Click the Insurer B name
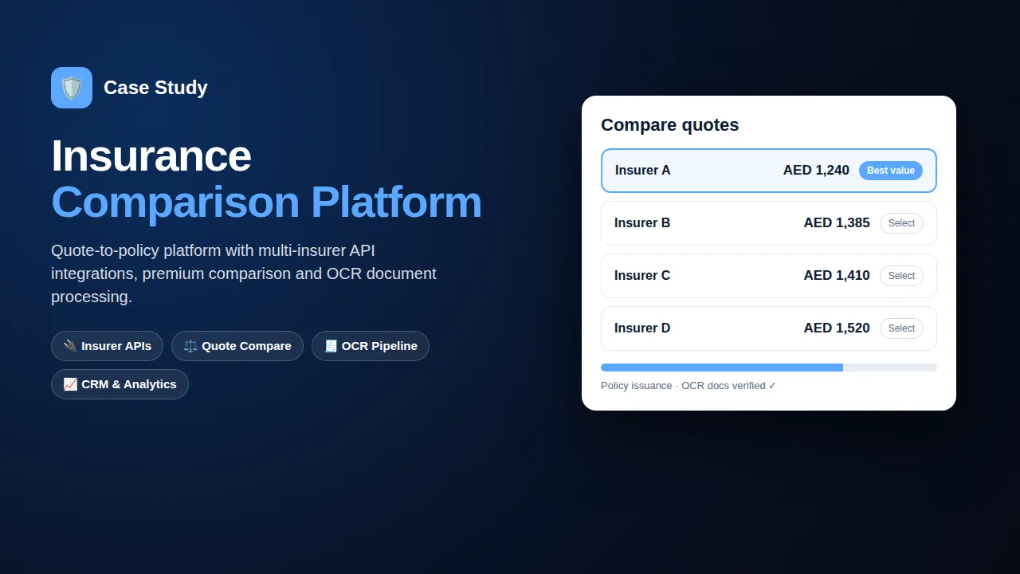Image resolution: width=1020 pixels, height=574 pixels. (642, 223)
